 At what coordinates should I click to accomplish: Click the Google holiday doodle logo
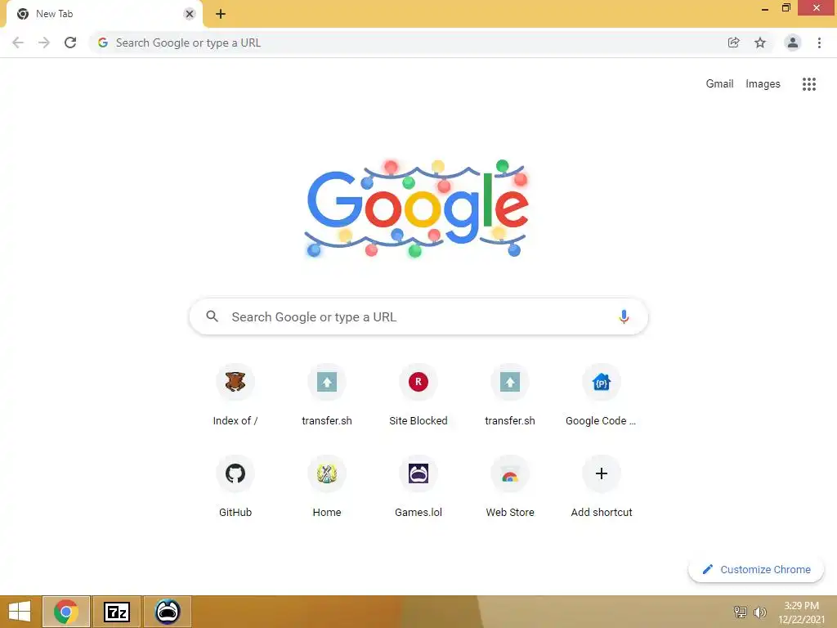418,209
